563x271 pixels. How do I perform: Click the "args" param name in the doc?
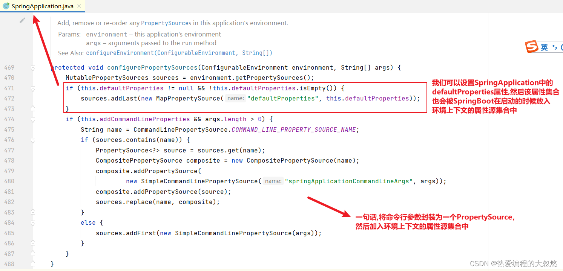[x=94, y=43]
